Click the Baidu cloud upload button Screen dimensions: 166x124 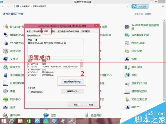point(140,7)
